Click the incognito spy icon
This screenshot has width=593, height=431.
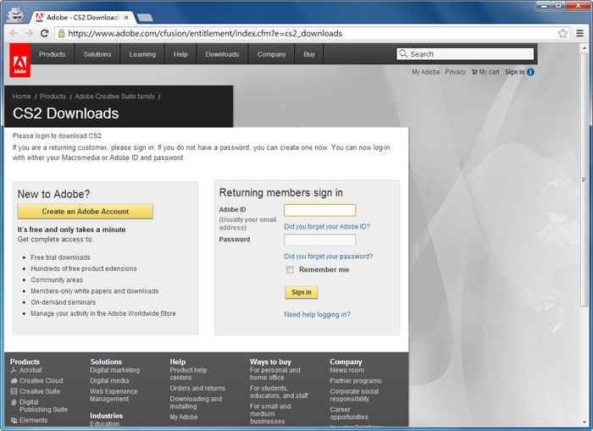[x=15, y=15]
